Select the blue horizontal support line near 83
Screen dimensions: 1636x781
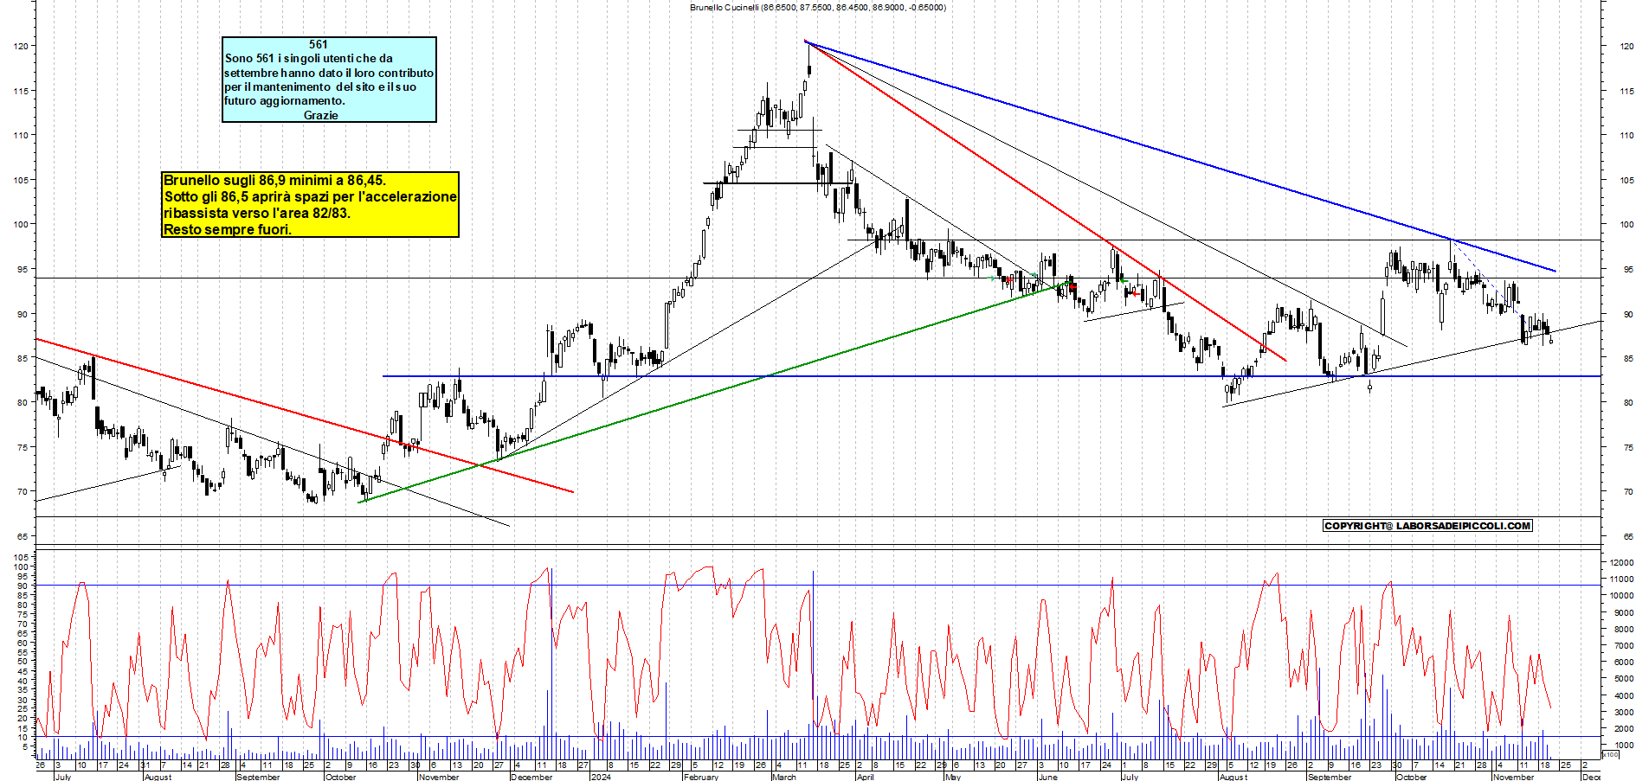(x=991, y=376)
